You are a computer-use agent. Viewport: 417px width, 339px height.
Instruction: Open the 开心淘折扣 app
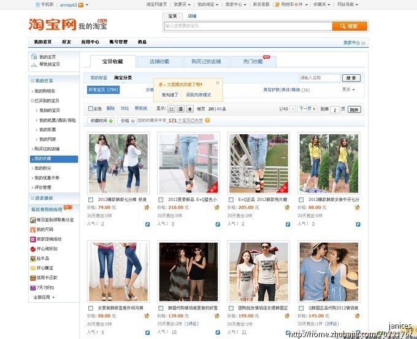tap(44, 249)
